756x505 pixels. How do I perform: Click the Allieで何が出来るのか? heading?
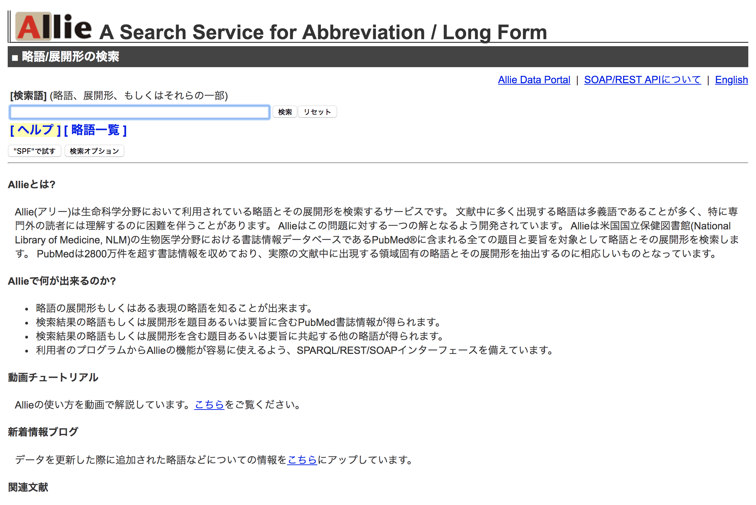click(62, 281)
